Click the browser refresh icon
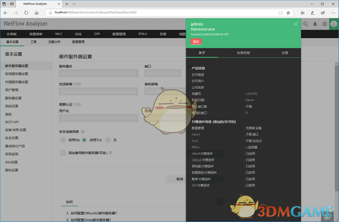 (26, 13)
